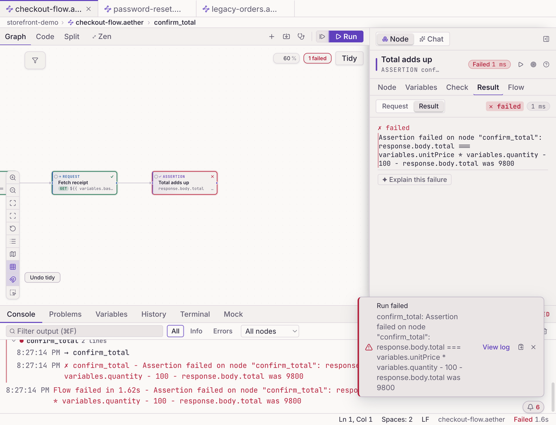The height and width of the screenshot is (425, 556).
Task: Copy the Run failed toast message icon
Action: pyautogui.click(x=520, y=347)
